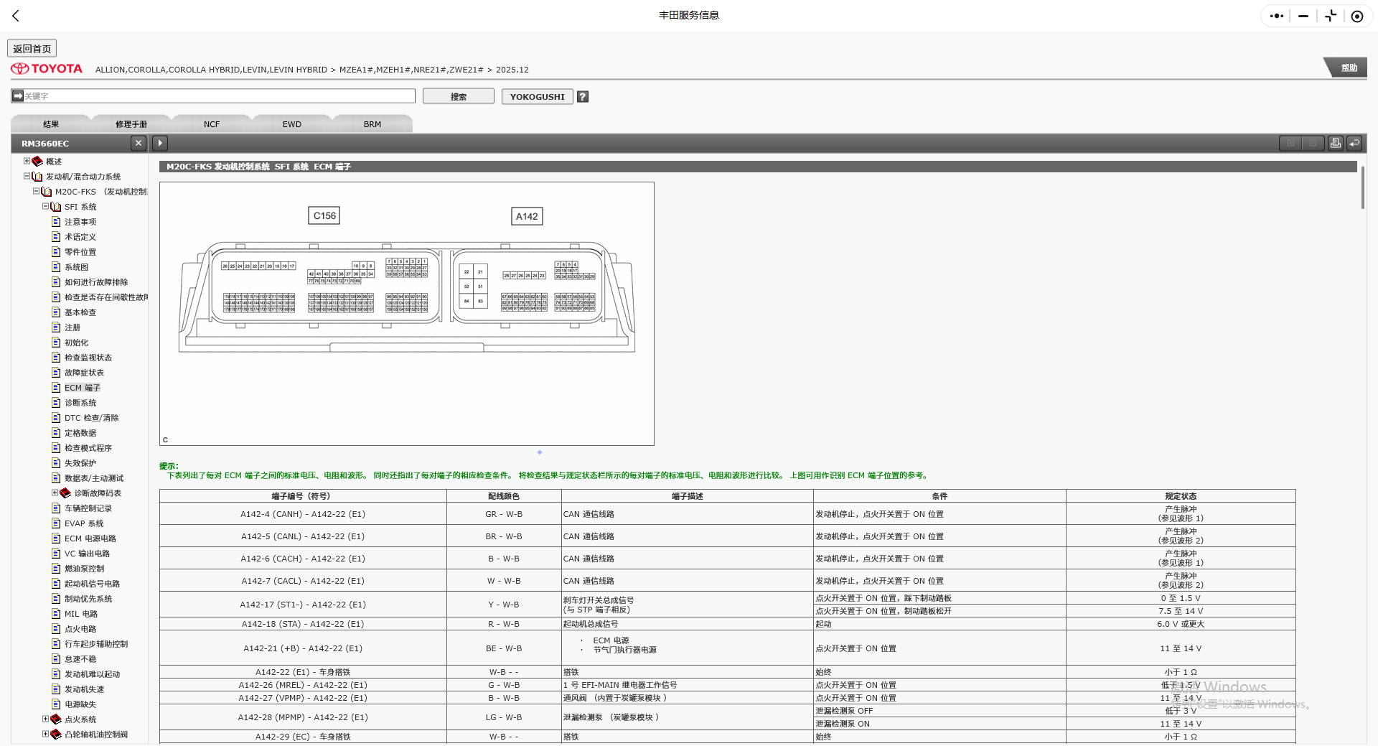Screen dimensions: 1378x746
Task: Click the play arrow button beside the panel header
Action: coord(160,143)
